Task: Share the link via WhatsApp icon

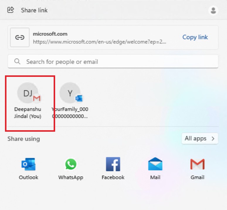Action: 70,164
